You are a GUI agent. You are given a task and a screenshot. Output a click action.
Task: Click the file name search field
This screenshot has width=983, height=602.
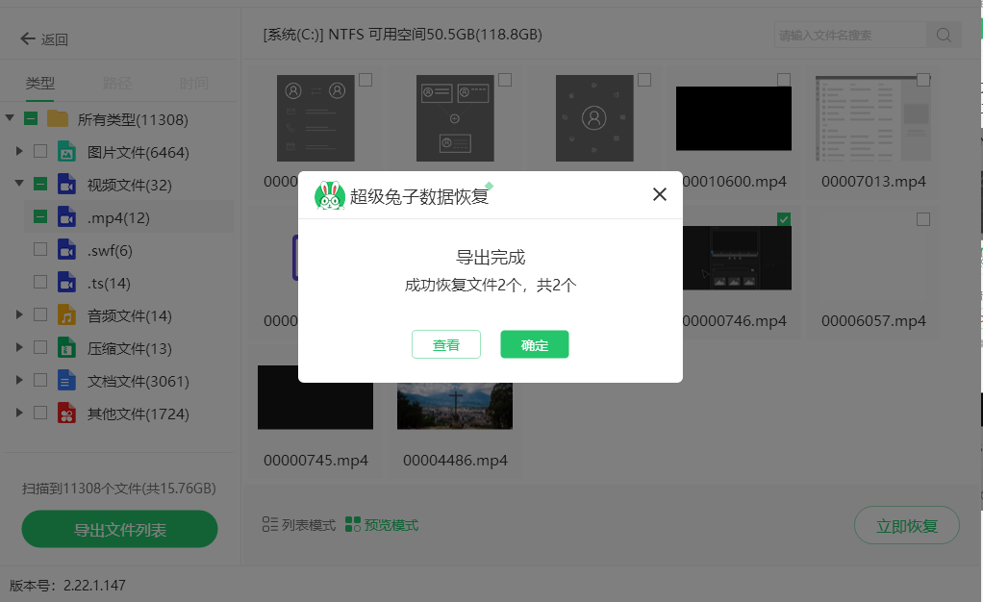[x=850, y=36]
